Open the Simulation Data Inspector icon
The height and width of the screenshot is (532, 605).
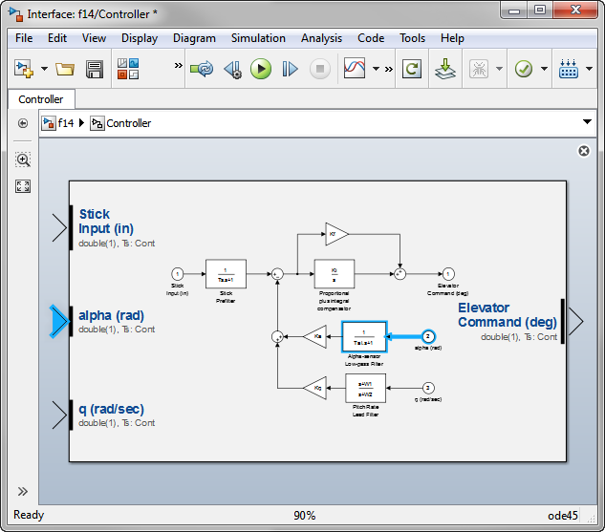pyautogui.click(x=355, y=69)
